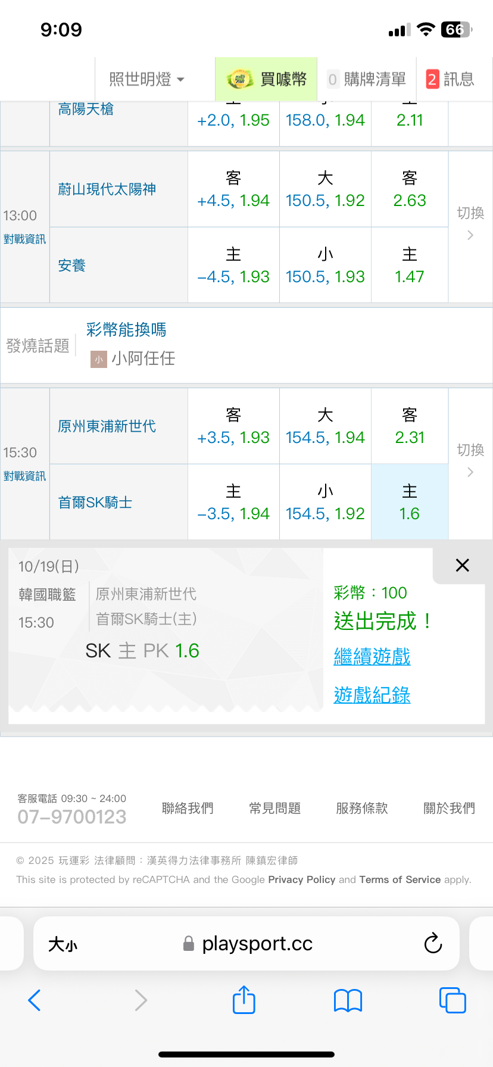Open the Safari tabs overview icon
The height and width of the screenshot is (1067, 493).
tap(452, 1000)
